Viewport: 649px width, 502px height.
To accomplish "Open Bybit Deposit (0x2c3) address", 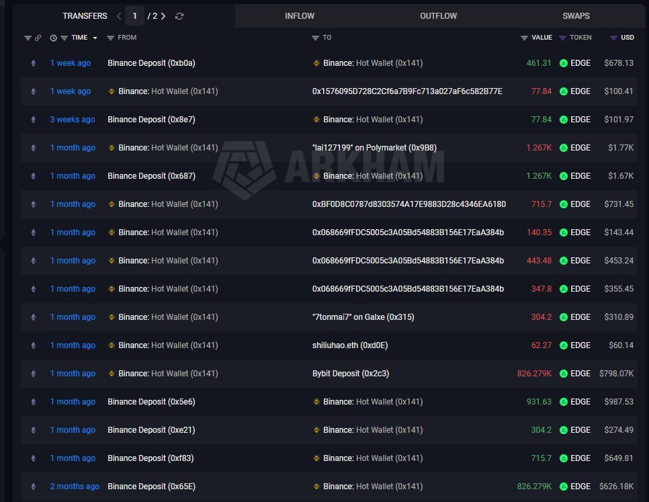I will point(351,374).
